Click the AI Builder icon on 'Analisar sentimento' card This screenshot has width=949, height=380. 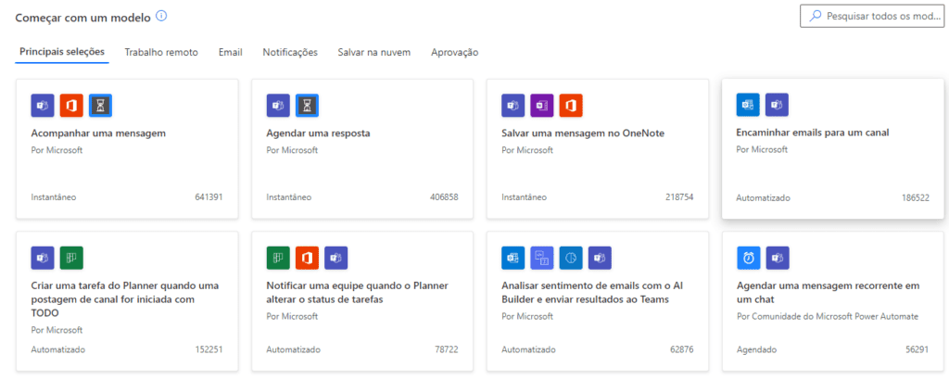pyautogui.click(x=541, y=258)
